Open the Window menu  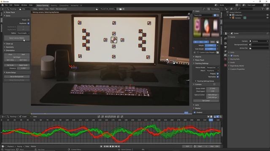(24, 5)
